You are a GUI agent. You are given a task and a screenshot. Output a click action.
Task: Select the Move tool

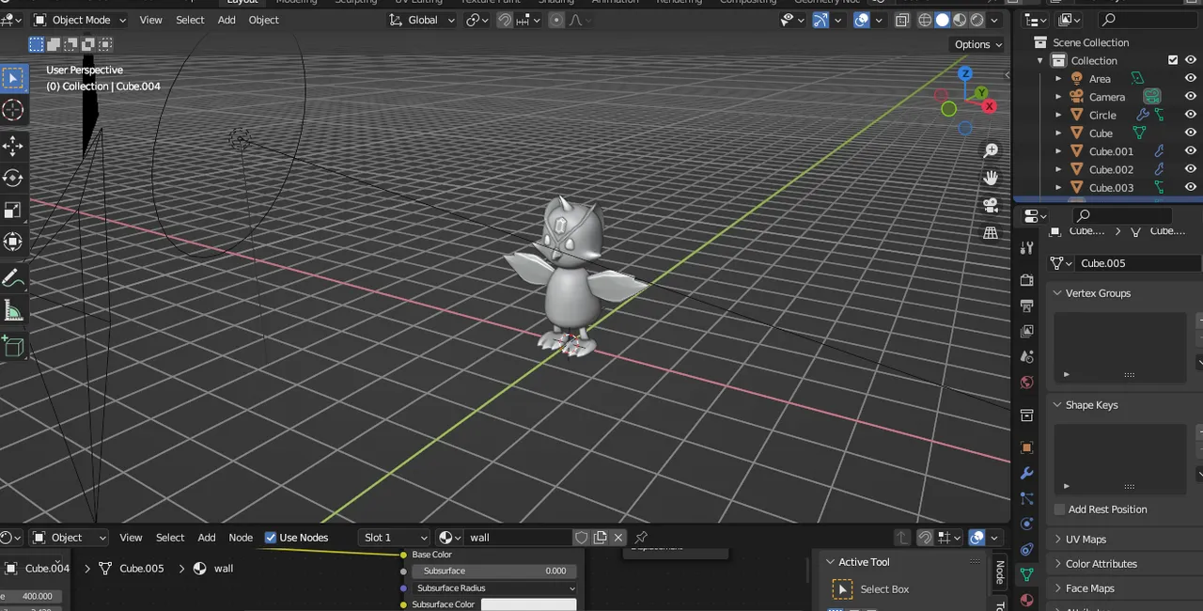[13, 146]
